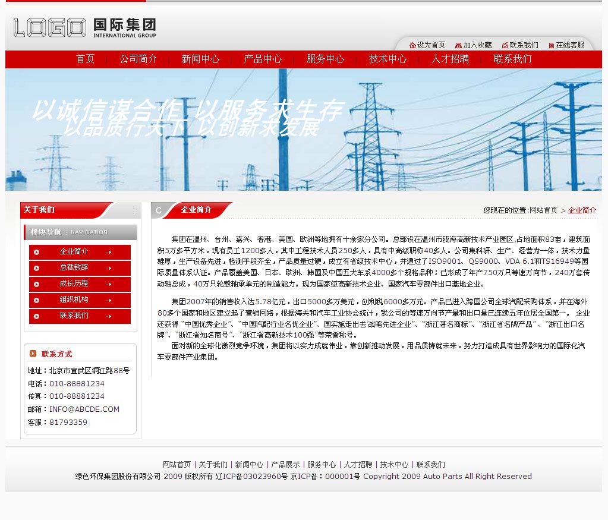This screenshot has height=520, width=608.
Task: Click 新闻中心 in the footer links
Action: 250,465
